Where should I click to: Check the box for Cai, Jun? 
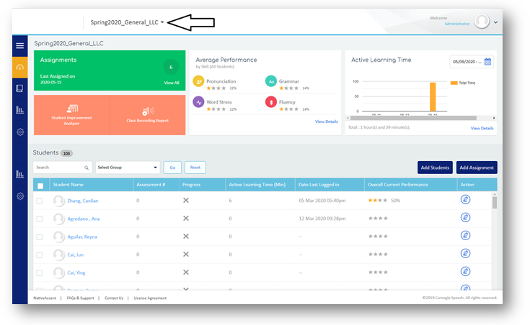click(40, 255)
